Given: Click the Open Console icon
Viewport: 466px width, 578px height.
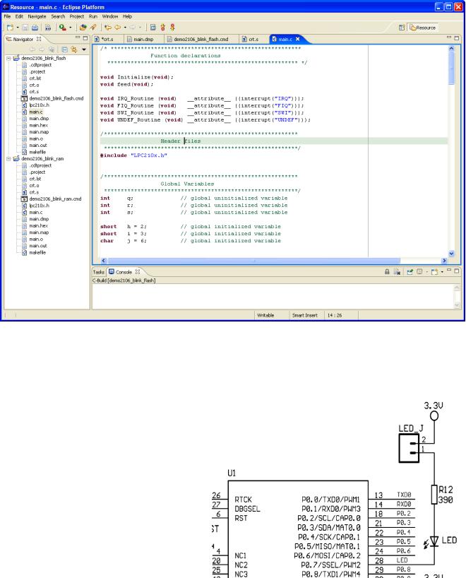Looking at the screenshot, I should click(435, 272).
